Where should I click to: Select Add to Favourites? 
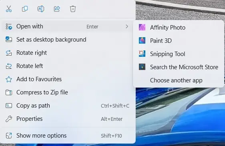(67, 79)
